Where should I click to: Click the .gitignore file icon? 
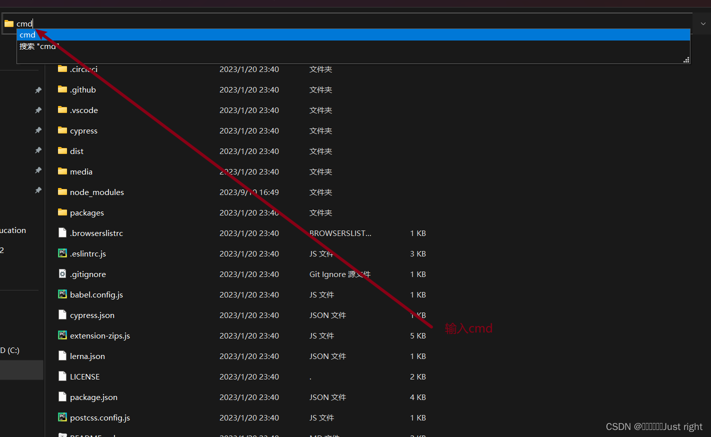(62, 274)
